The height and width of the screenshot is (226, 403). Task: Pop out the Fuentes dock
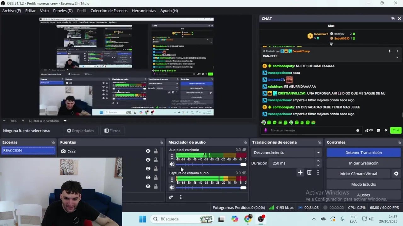161,142
